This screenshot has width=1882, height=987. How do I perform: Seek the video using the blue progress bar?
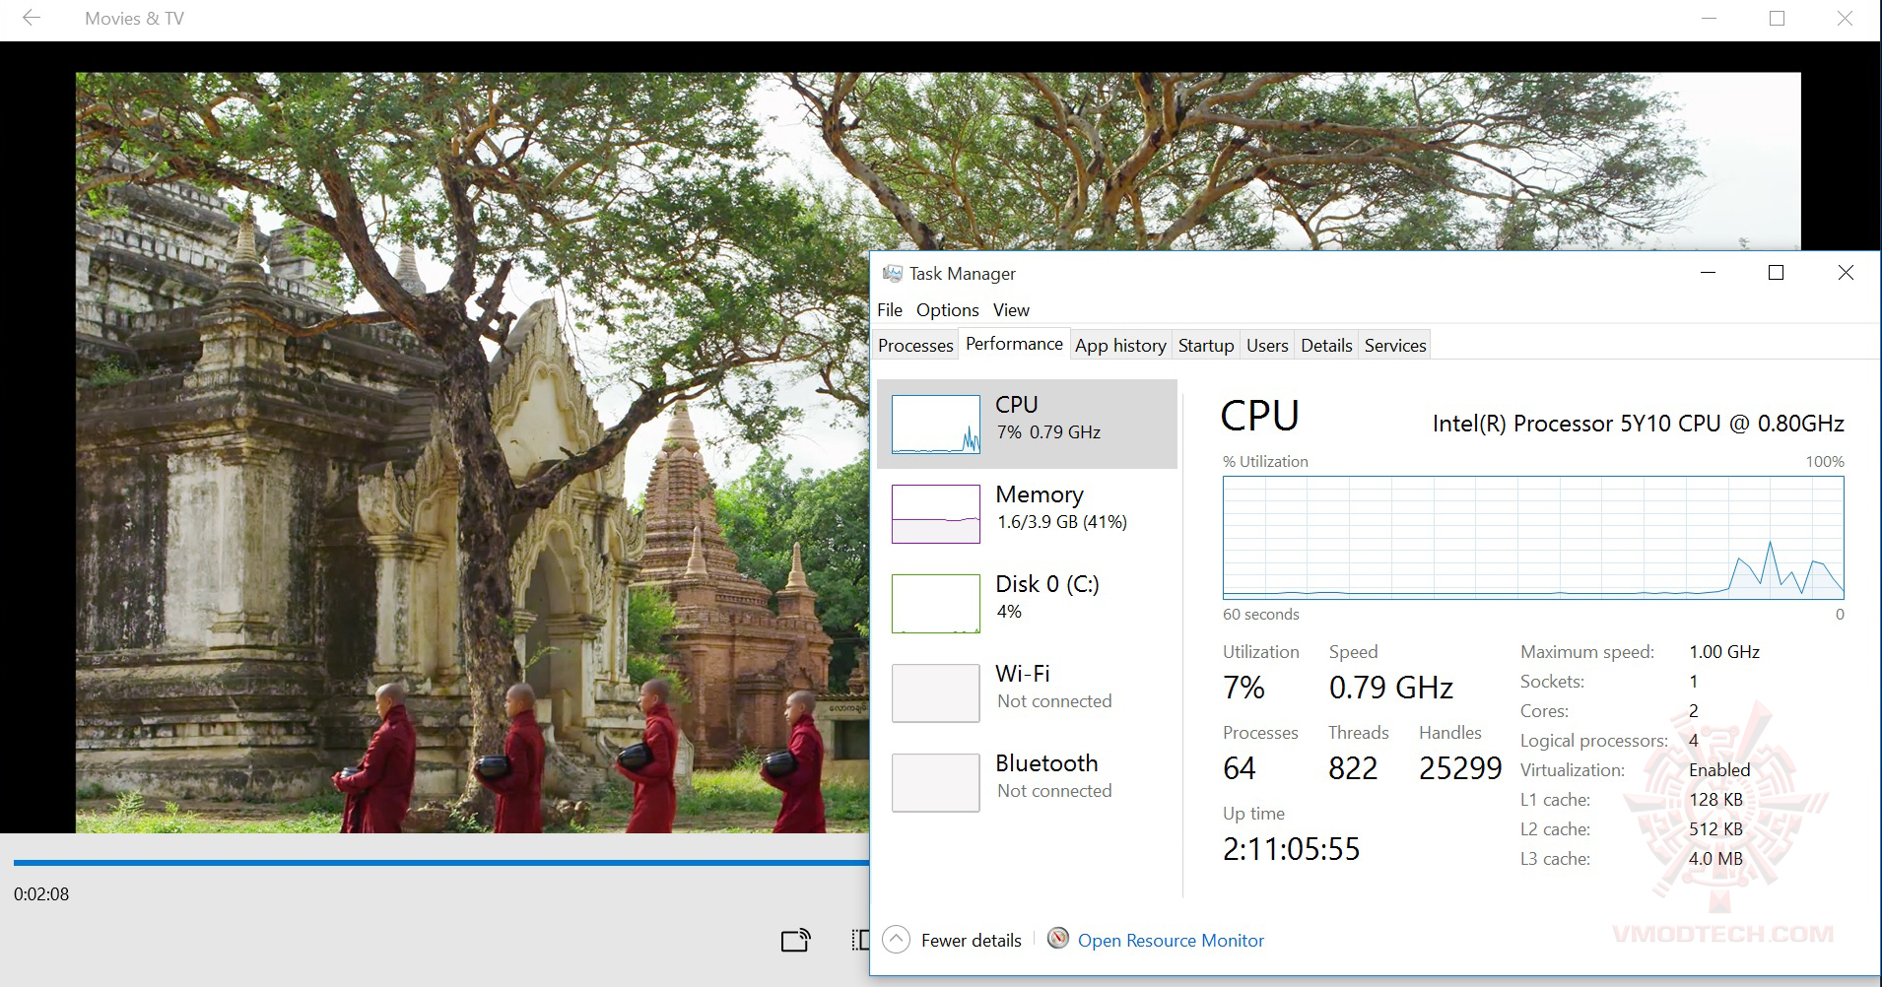pos(440,863)
